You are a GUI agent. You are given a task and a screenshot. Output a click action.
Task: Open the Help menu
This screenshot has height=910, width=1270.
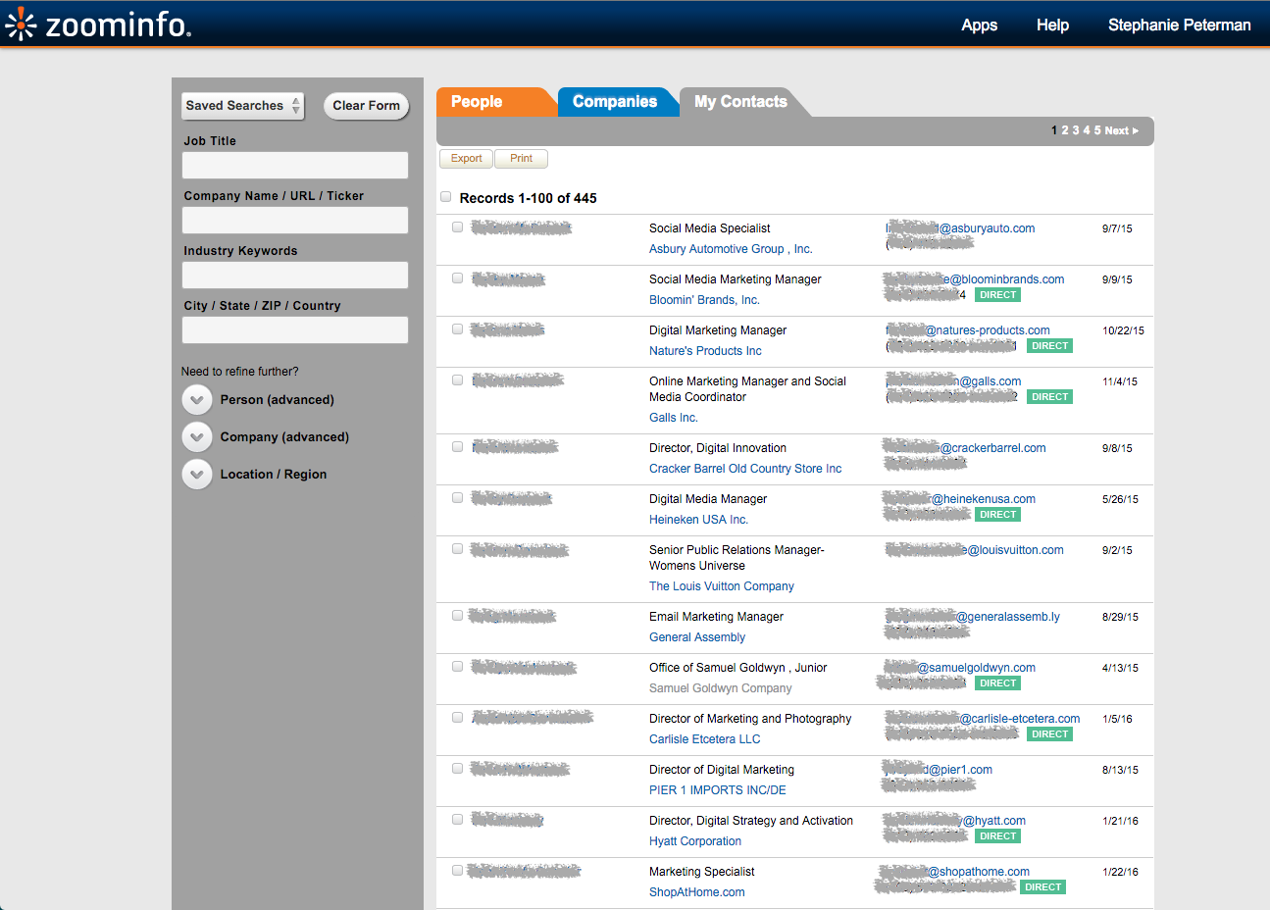pos(1052,25)
